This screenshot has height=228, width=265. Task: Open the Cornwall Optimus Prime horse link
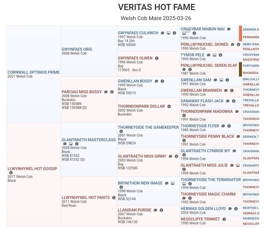pos(34,72)
